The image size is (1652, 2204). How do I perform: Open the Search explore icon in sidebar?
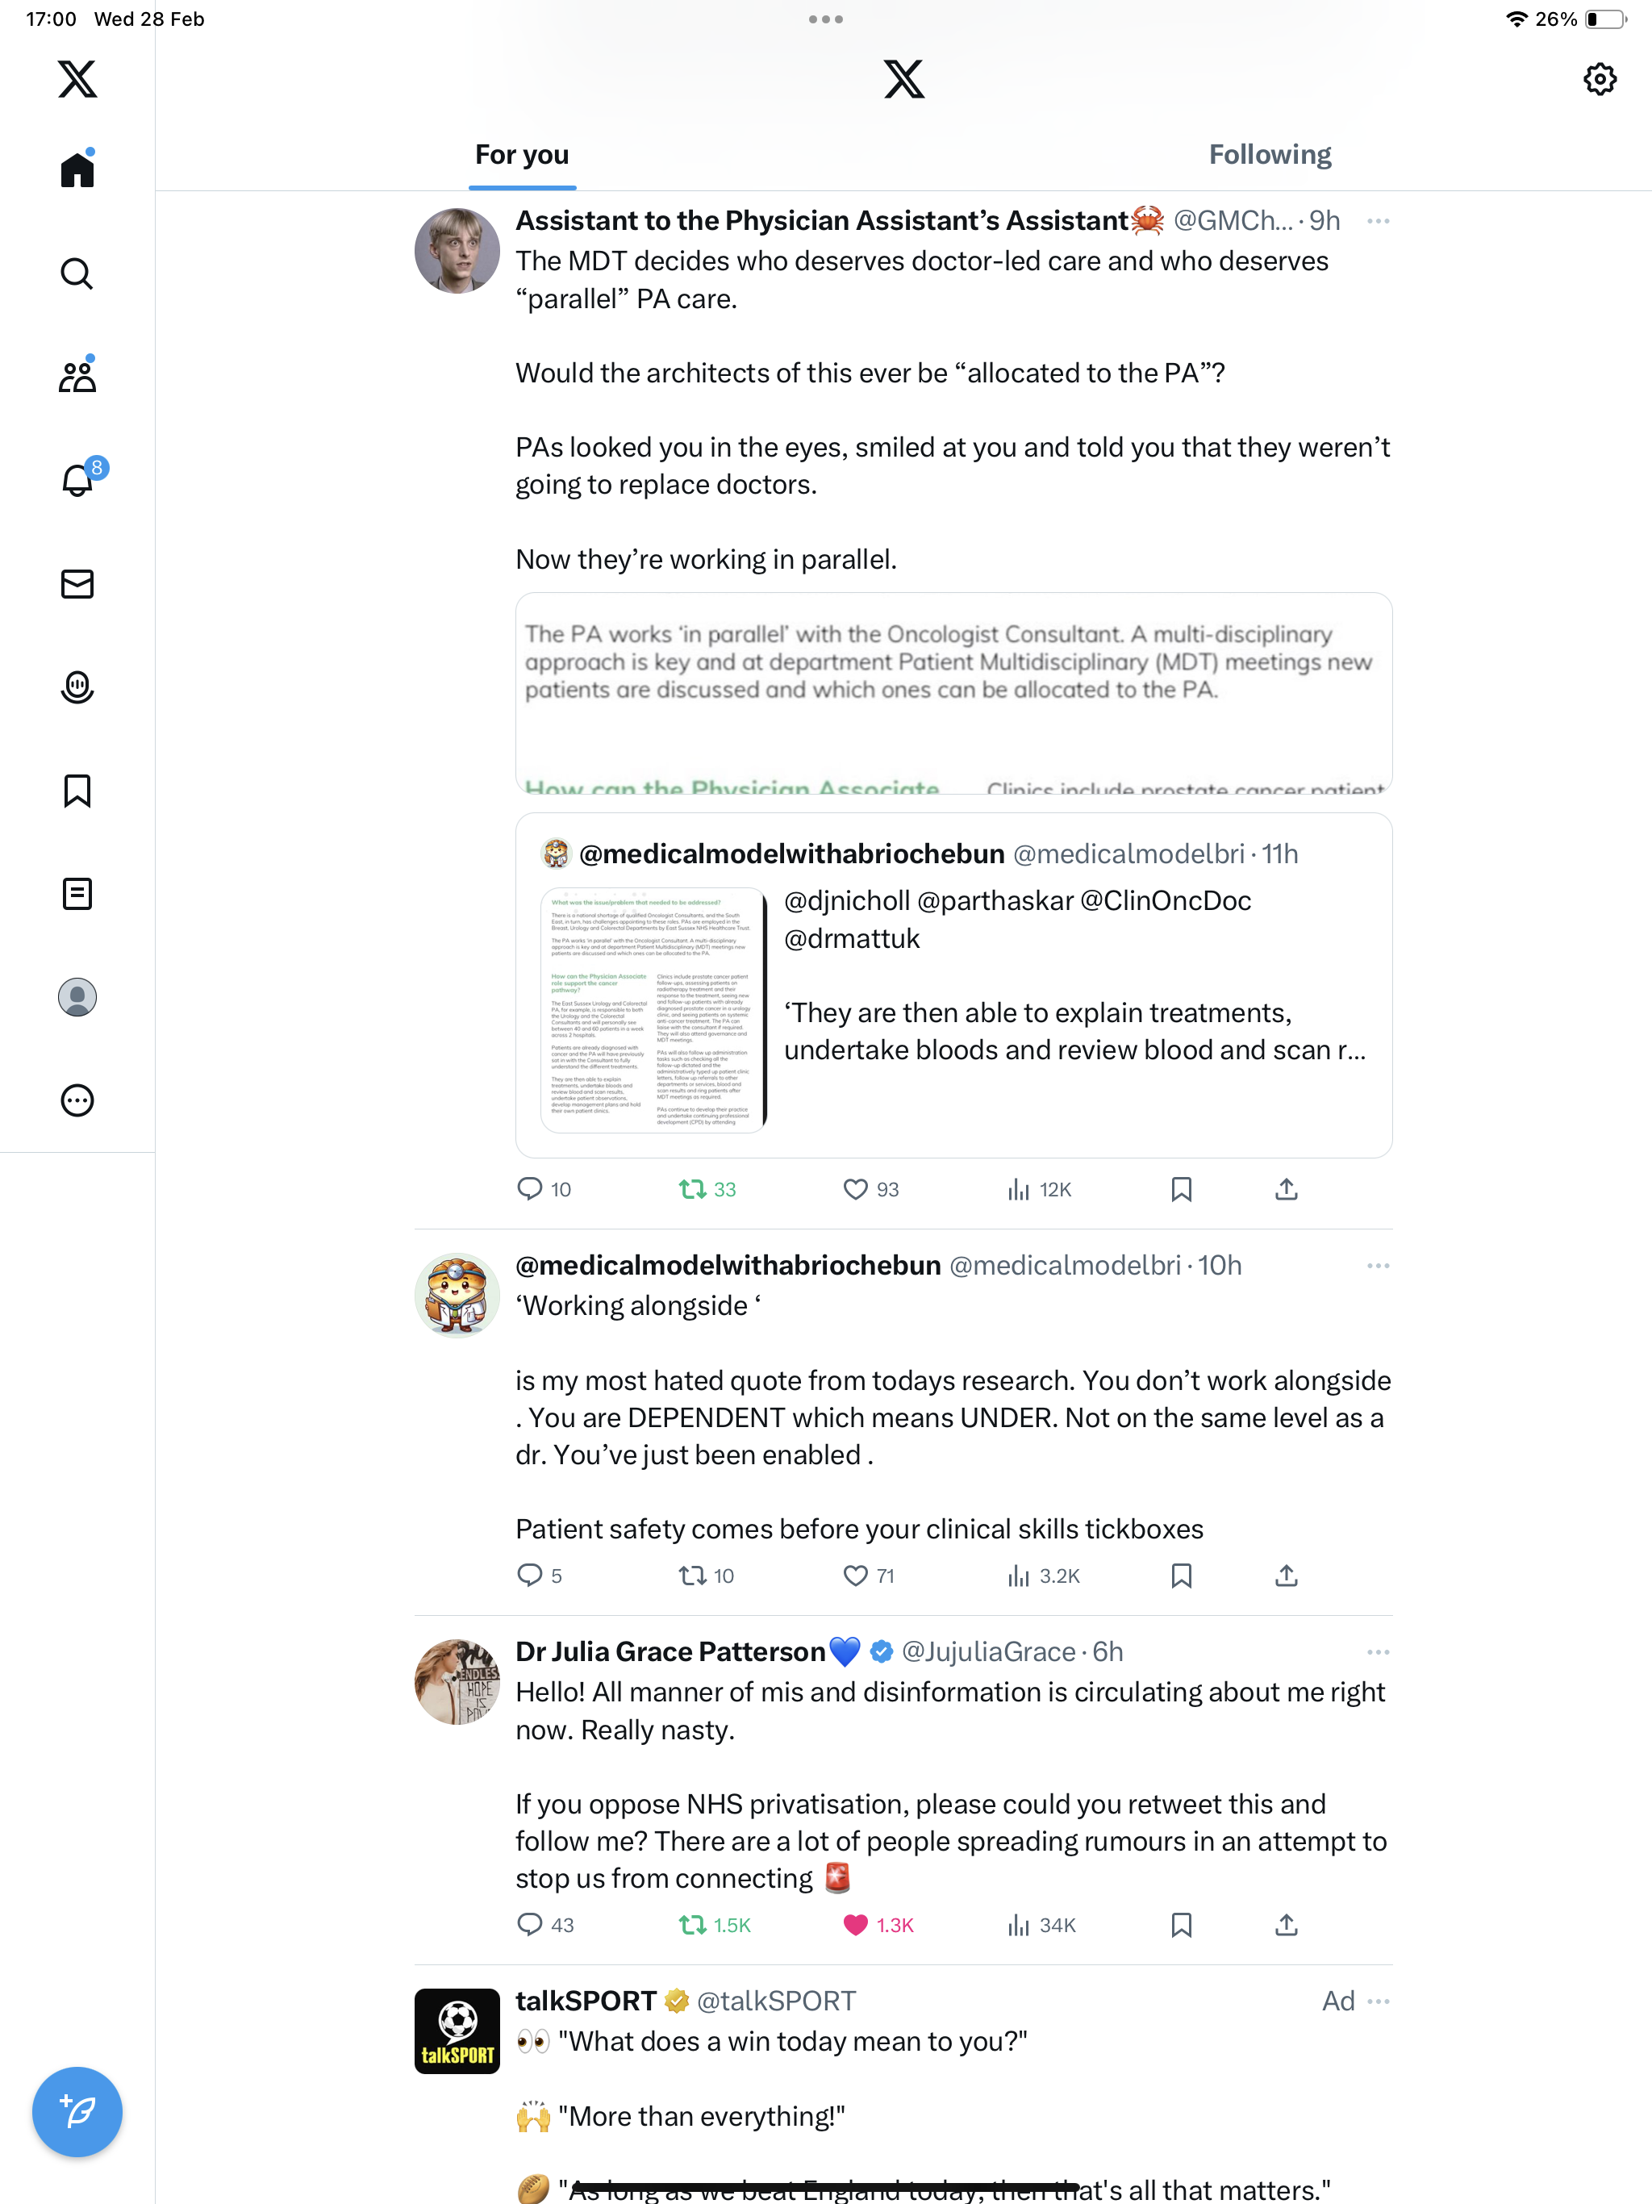[77, 273]
